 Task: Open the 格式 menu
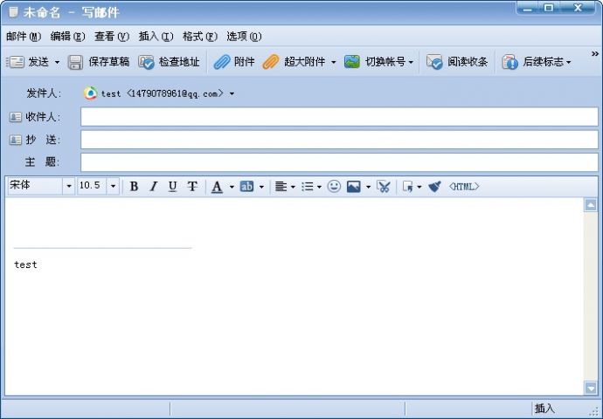199,37
